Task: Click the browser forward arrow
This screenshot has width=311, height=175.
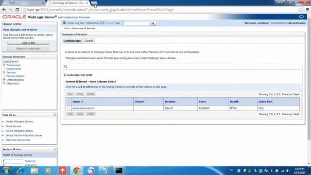Action: click(x=11, y=10)
